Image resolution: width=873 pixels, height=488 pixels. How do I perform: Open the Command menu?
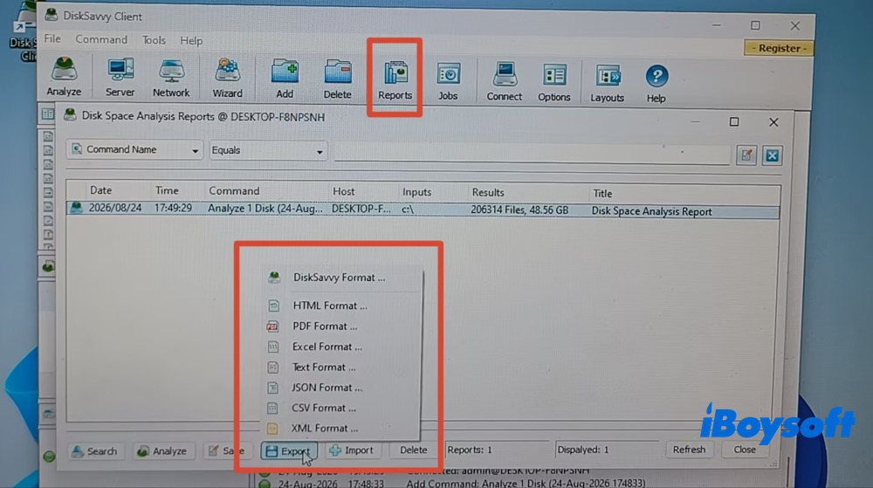[101, 39]
